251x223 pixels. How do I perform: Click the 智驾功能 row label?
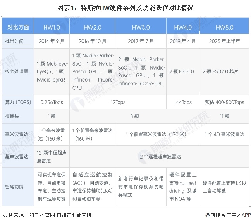click(18, 187)
